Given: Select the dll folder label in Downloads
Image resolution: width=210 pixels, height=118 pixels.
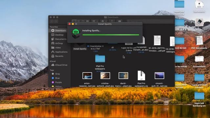Looking at the screenshot, I should click(113, 48).
